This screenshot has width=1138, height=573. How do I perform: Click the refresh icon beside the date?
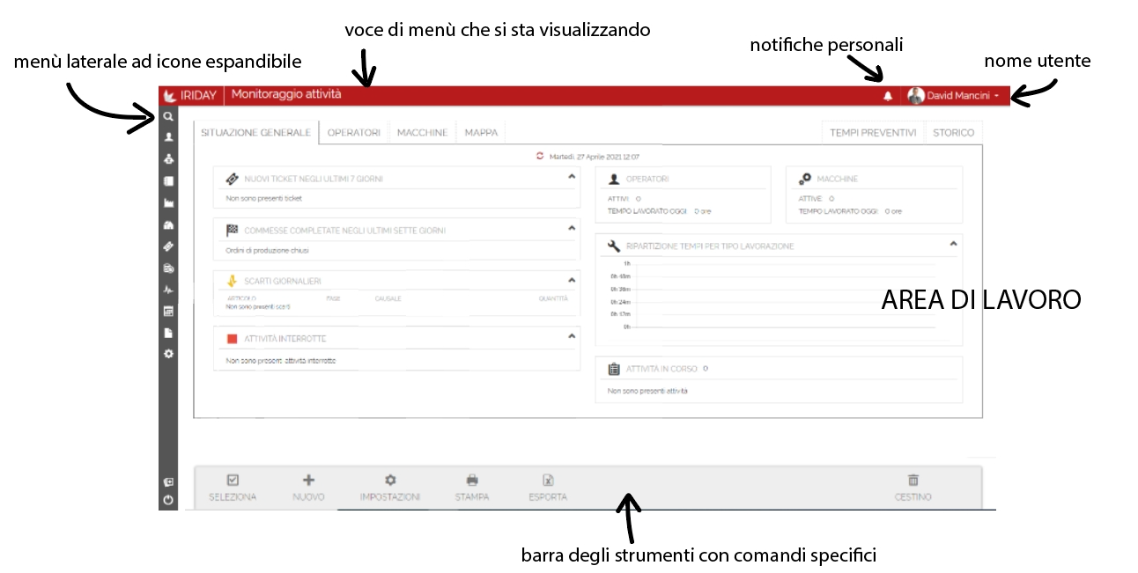541,156
